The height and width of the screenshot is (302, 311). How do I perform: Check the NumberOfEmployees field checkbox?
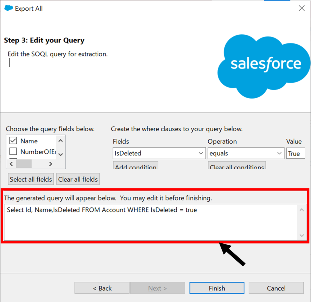point(13,151)
